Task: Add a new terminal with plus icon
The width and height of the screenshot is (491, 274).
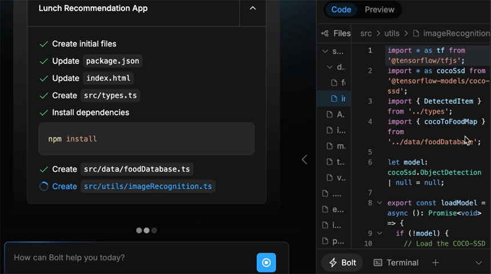Action: tap(435, 263)
